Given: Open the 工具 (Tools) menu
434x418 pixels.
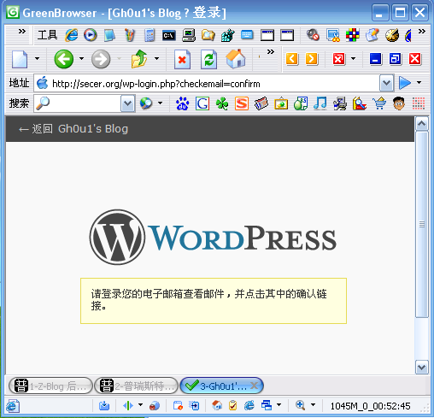Looking at the screenshot, I should point(47,35).
